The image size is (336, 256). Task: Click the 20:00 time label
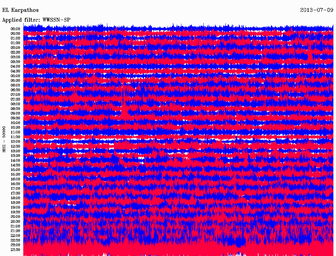click(15, 217)
